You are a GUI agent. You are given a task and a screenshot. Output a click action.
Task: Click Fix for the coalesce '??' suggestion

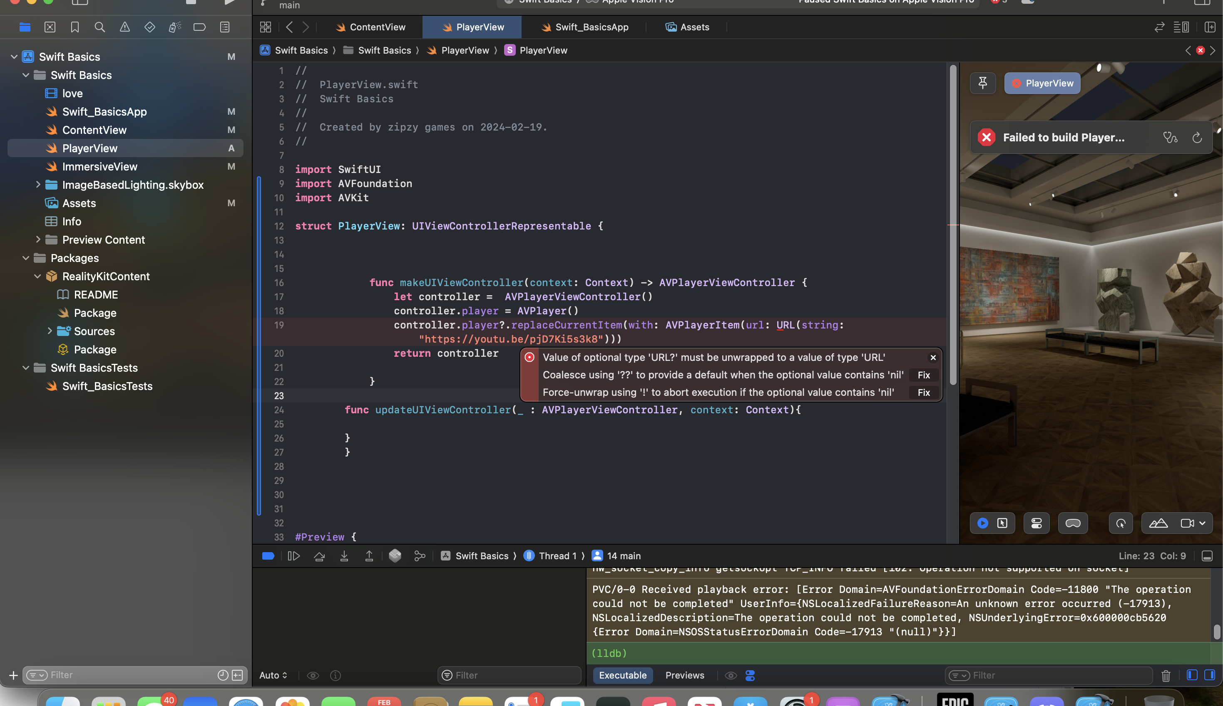[924, 375]
